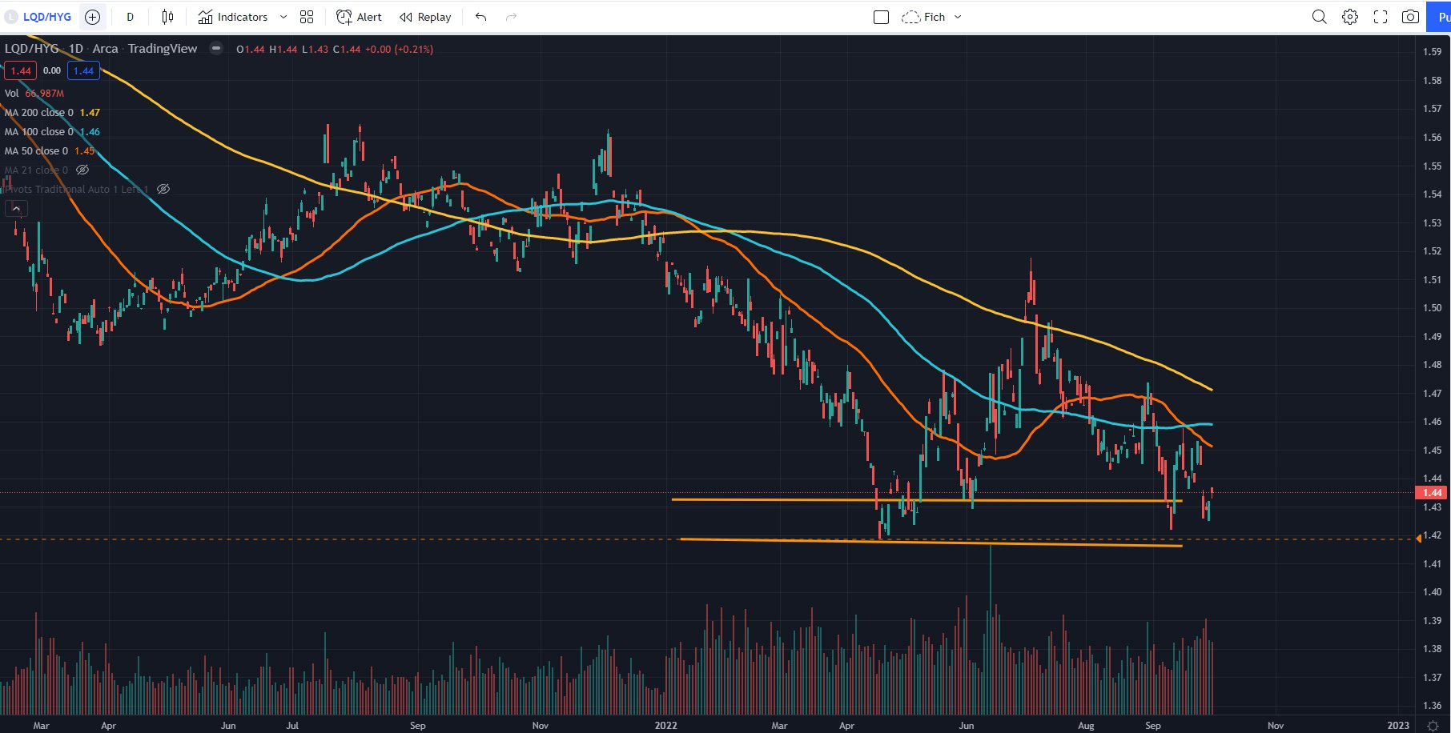Open time axis settings gear icon
Image resolution: width=1451 pixels, height=733 pixels.
coord(1433,726)
